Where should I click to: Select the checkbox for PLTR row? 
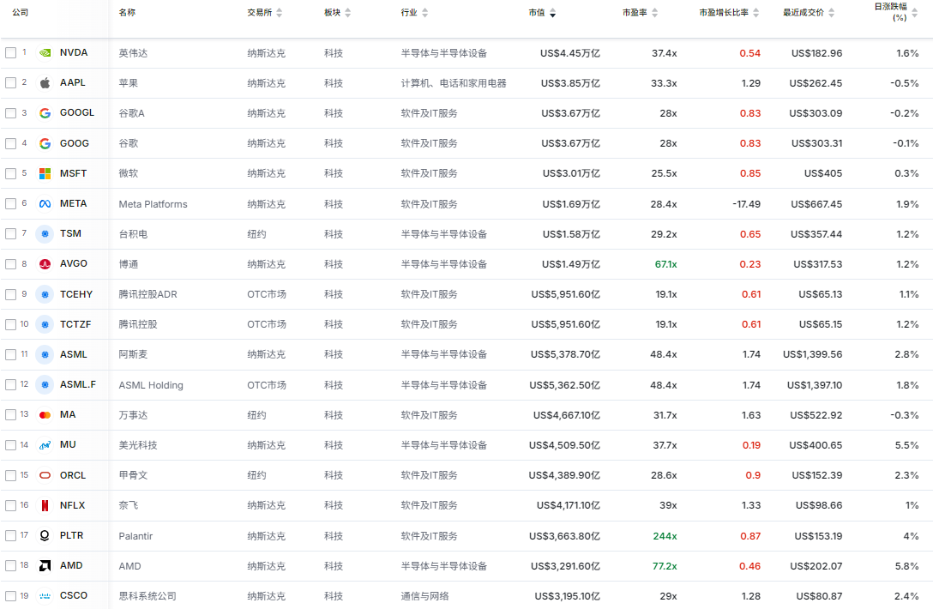click(10, 536)
